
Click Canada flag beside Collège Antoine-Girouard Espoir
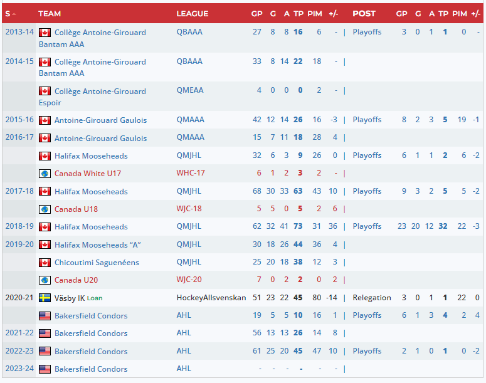[45, 92]
